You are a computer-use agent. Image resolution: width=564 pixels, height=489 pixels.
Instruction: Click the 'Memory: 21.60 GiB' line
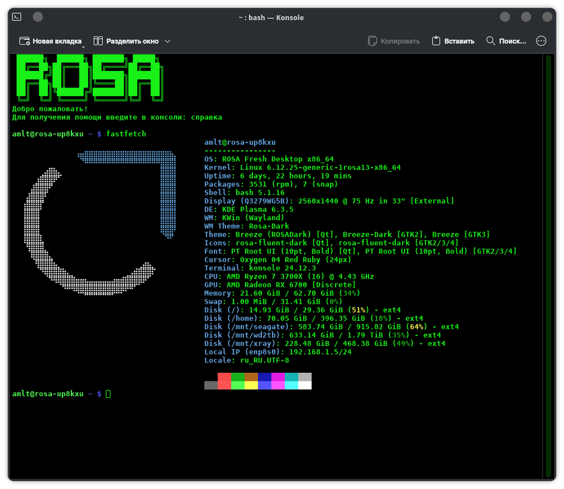(x=282, y=293)
